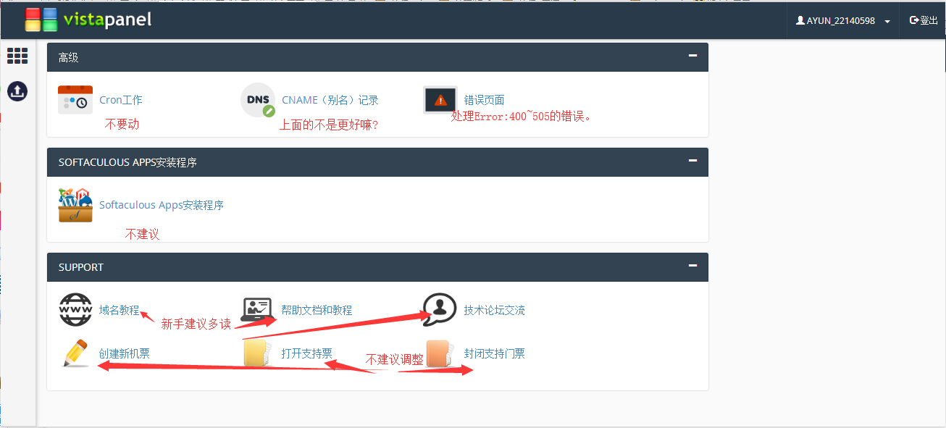Click the pencil 创建新机票 icon
This screenshot has width=946, height=428.
click(x=75, y=353)
